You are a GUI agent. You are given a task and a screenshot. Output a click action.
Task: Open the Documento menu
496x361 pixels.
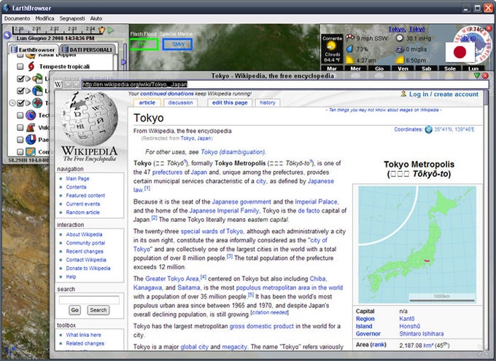17,18
